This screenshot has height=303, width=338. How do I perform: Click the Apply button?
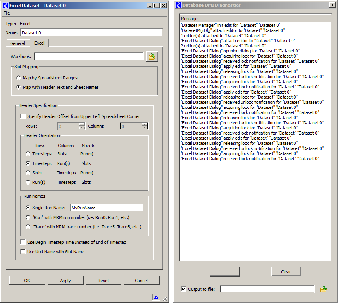click(65, 281)
